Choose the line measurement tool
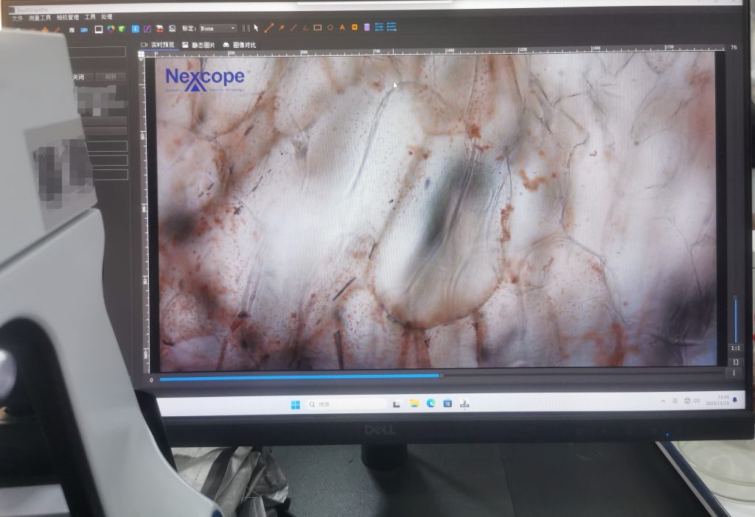Viewport: 755px width, 517px height. coord(269,28)
